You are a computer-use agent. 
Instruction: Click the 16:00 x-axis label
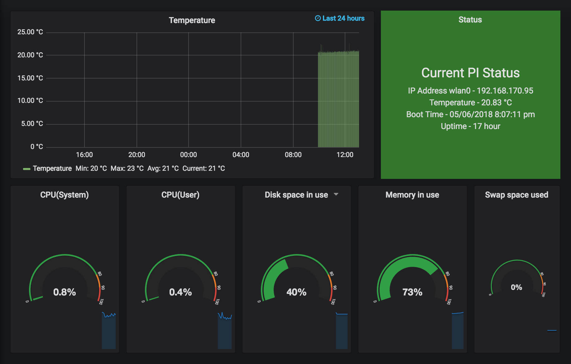(84, 155)
